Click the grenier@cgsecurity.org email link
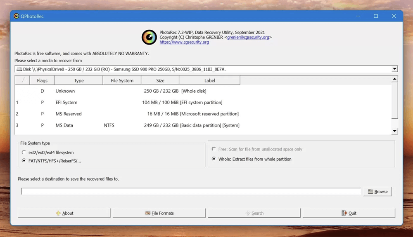 click(248, 38)
